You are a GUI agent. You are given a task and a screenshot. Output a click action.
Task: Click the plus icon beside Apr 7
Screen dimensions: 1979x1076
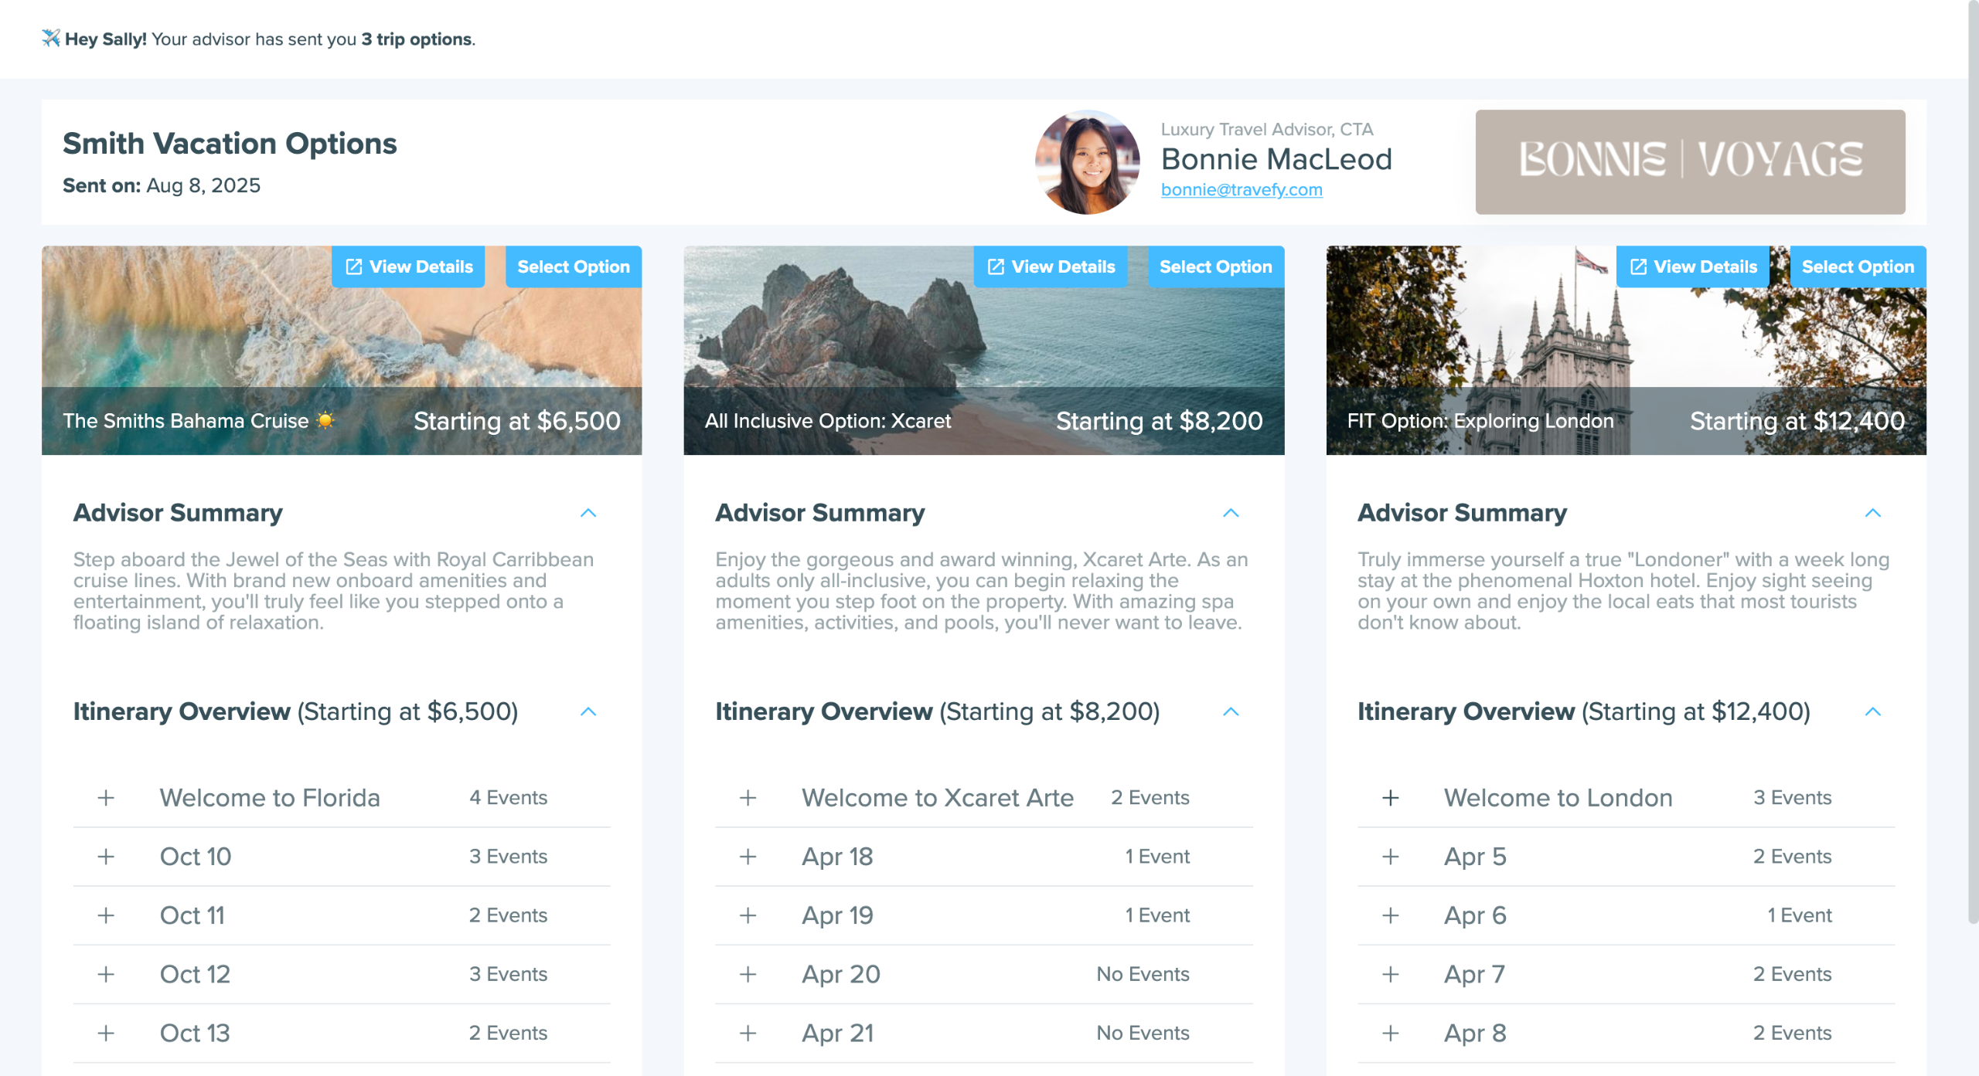coord(1390,974)
